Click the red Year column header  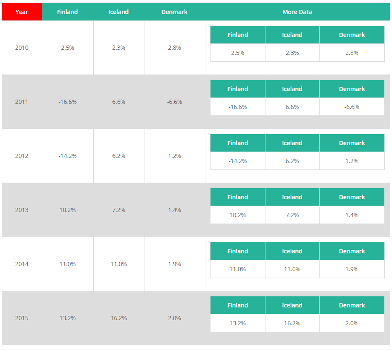click(x=22, y=12)
